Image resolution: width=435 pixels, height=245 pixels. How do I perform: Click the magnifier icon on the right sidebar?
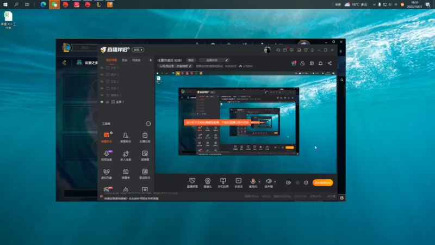coord(342,80)
